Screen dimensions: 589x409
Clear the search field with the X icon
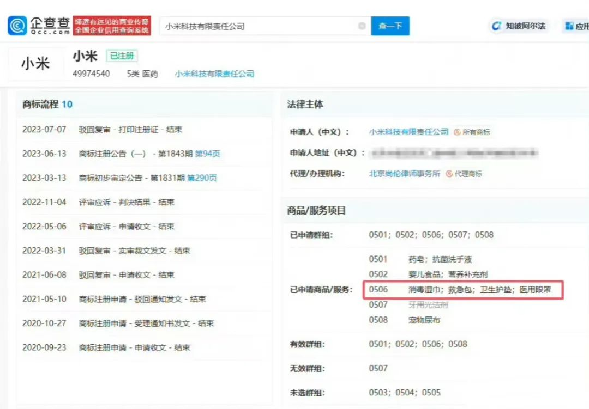pos(362,26)
